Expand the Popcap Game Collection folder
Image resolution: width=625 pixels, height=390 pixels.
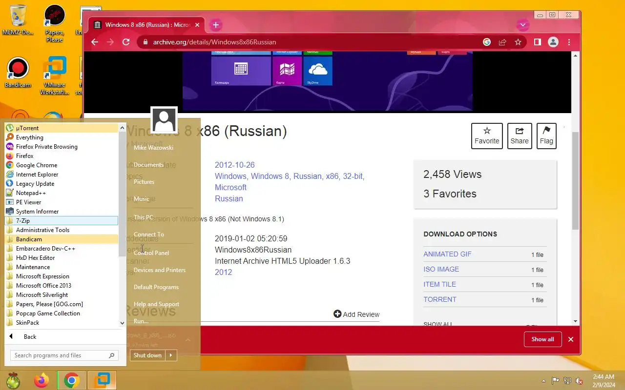tap(62, 313)
